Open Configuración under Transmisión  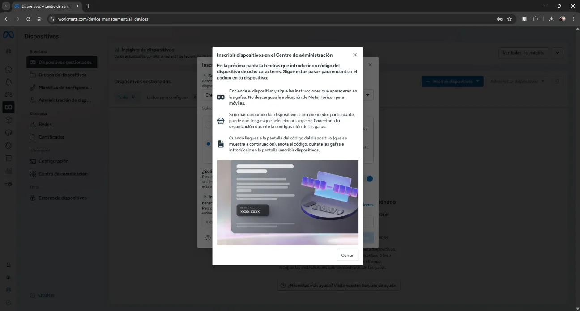pos(62,161)
